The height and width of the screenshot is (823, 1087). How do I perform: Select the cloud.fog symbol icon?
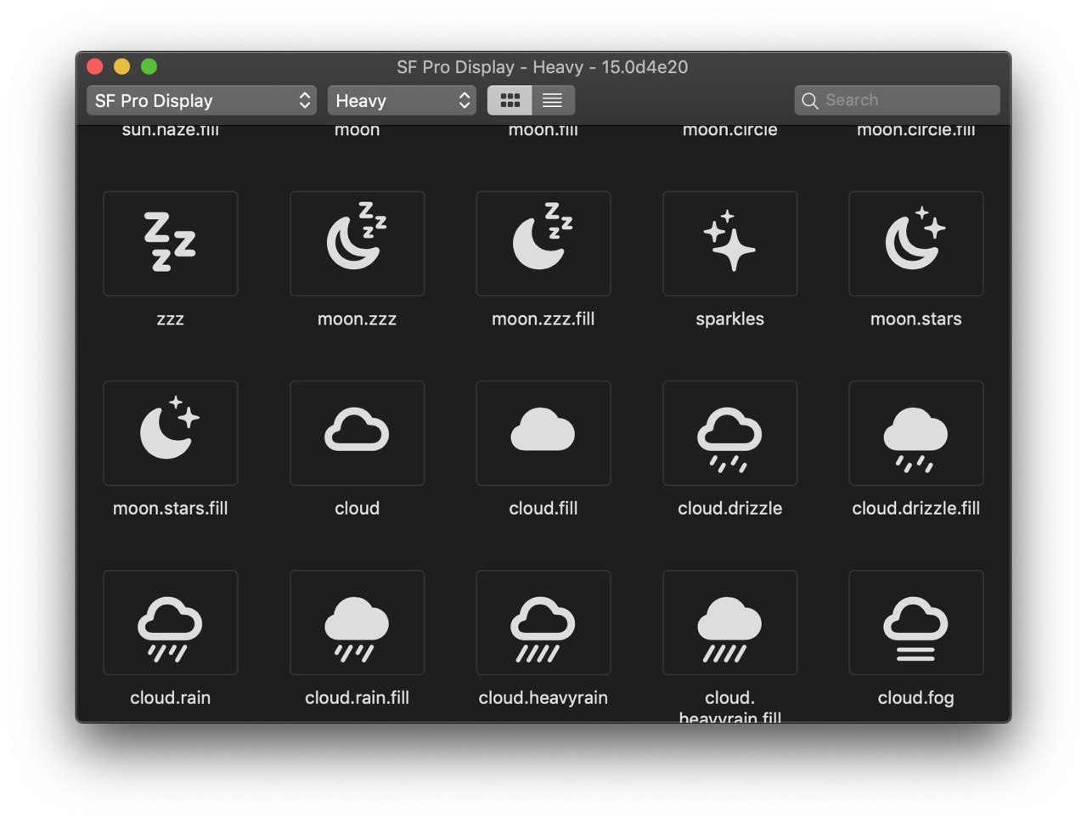[916, 623]
